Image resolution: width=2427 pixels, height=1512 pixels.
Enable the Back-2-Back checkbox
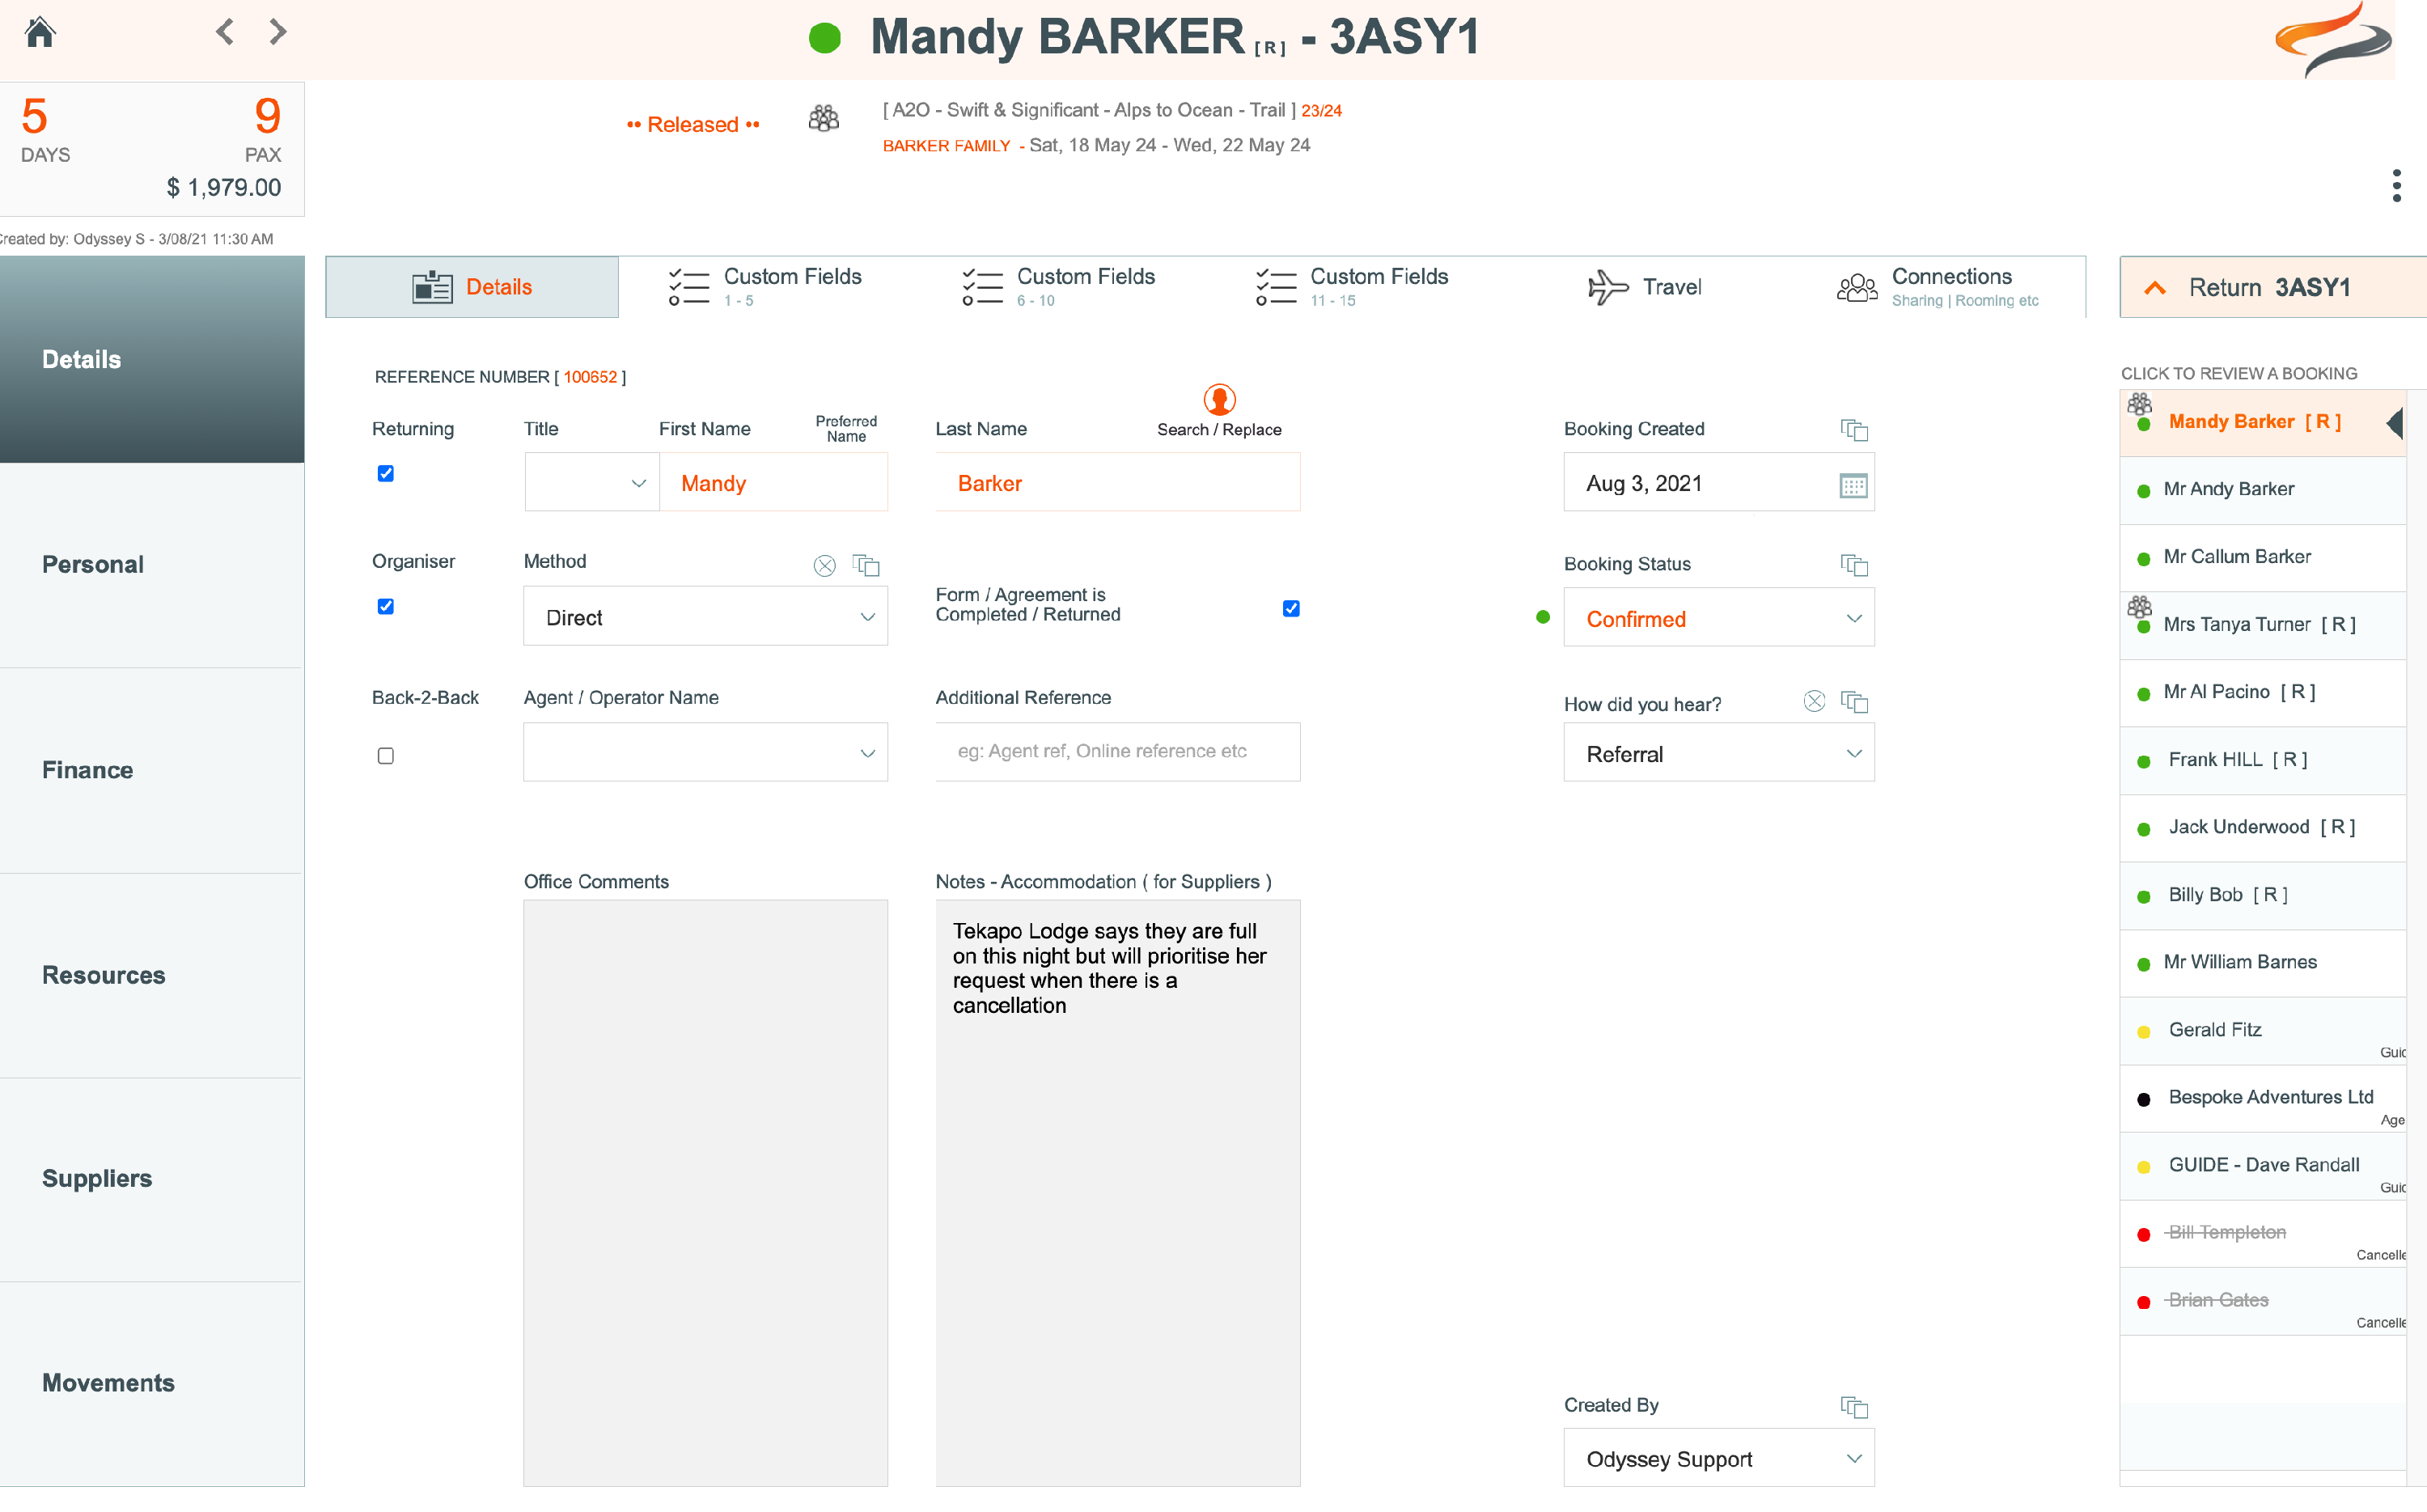tap(385, 756)
